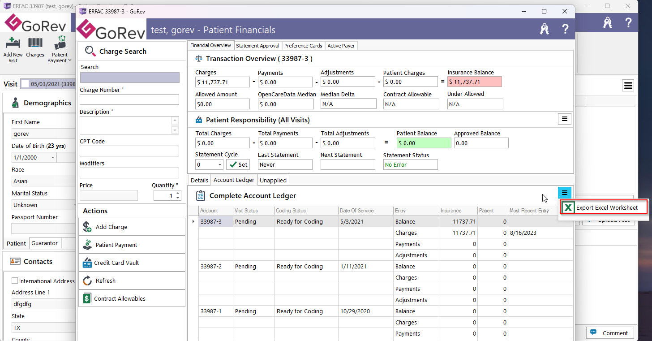Toggle International Address checkbox

pyautogui.click(x=15, y=281)
